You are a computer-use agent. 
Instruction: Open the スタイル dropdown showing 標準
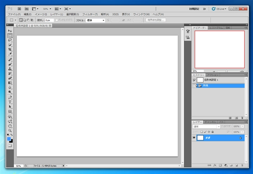[95, 20]
